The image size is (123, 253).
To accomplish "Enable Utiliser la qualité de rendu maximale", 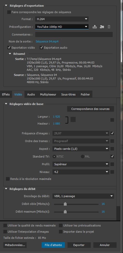I will point(5,225).
